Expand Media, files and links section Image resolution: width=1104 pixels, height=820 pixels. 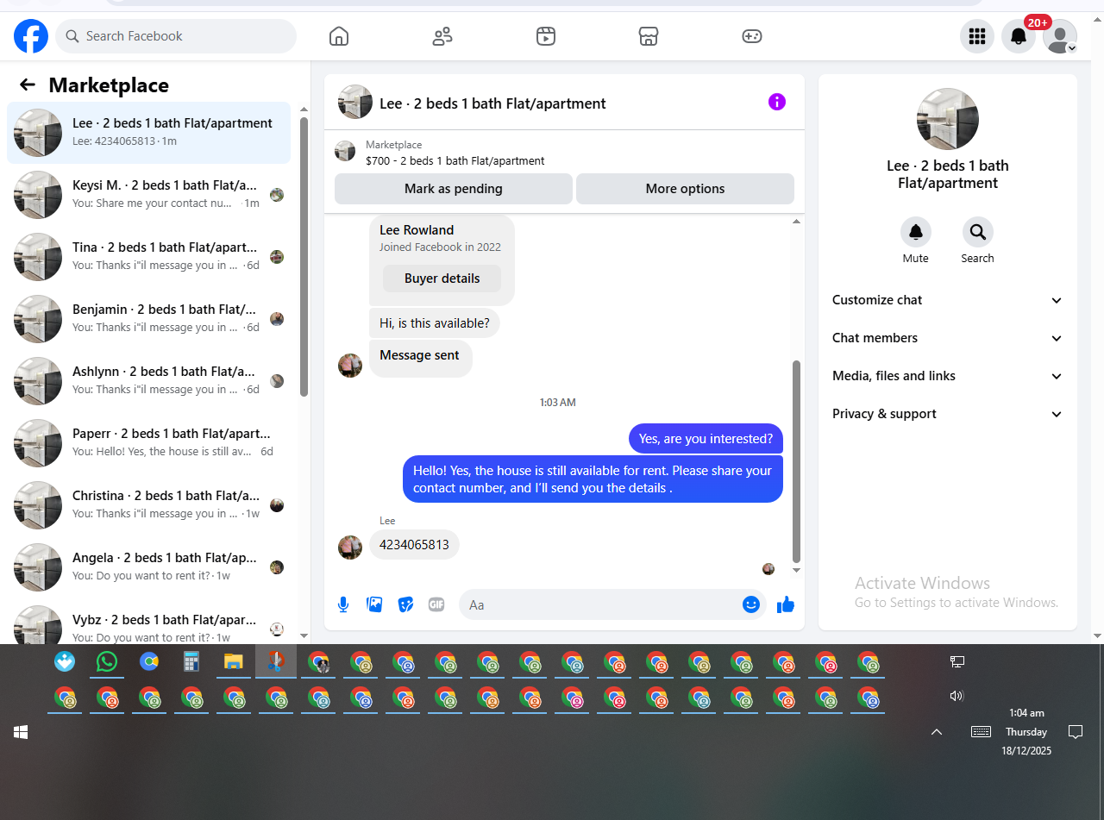click(947, 376)
